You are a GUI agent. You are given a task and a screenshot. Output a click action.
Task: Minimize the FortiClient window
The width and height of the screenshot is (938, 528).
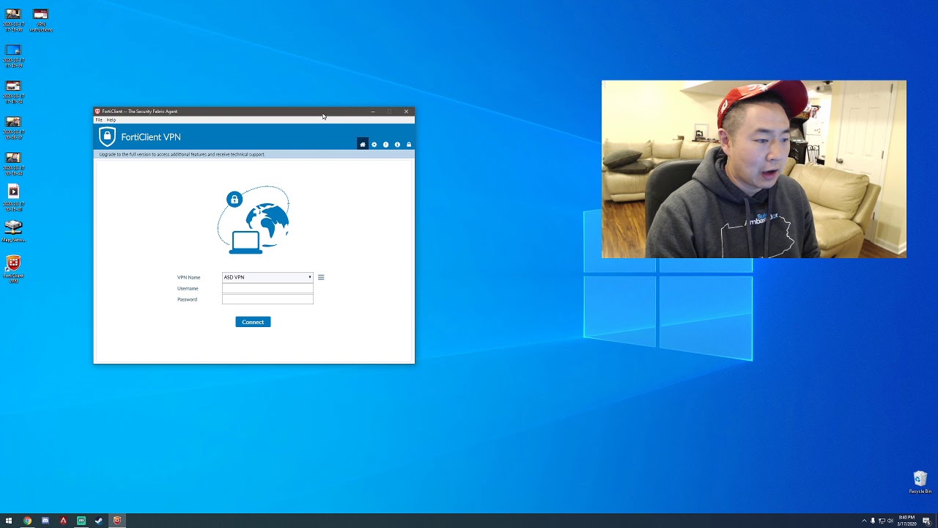373,111
